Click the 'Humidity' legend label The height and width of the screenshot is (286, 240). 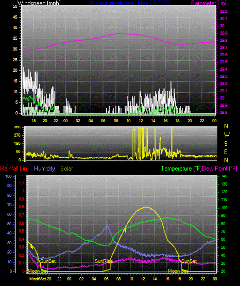coord(44,169)
